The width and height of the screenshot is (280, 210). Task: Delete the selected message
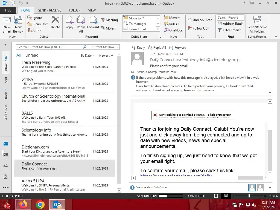55,22
